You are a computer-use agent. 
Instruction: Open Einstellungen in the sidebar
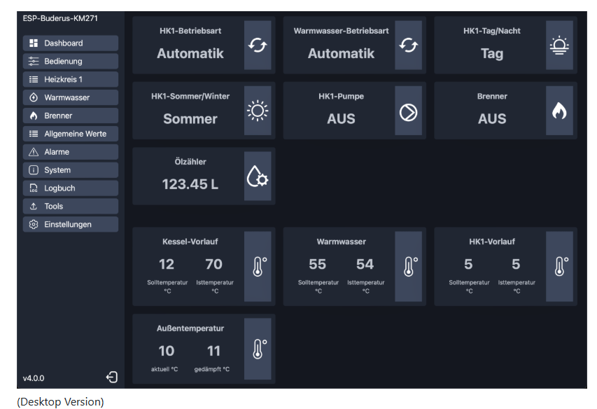70,225
